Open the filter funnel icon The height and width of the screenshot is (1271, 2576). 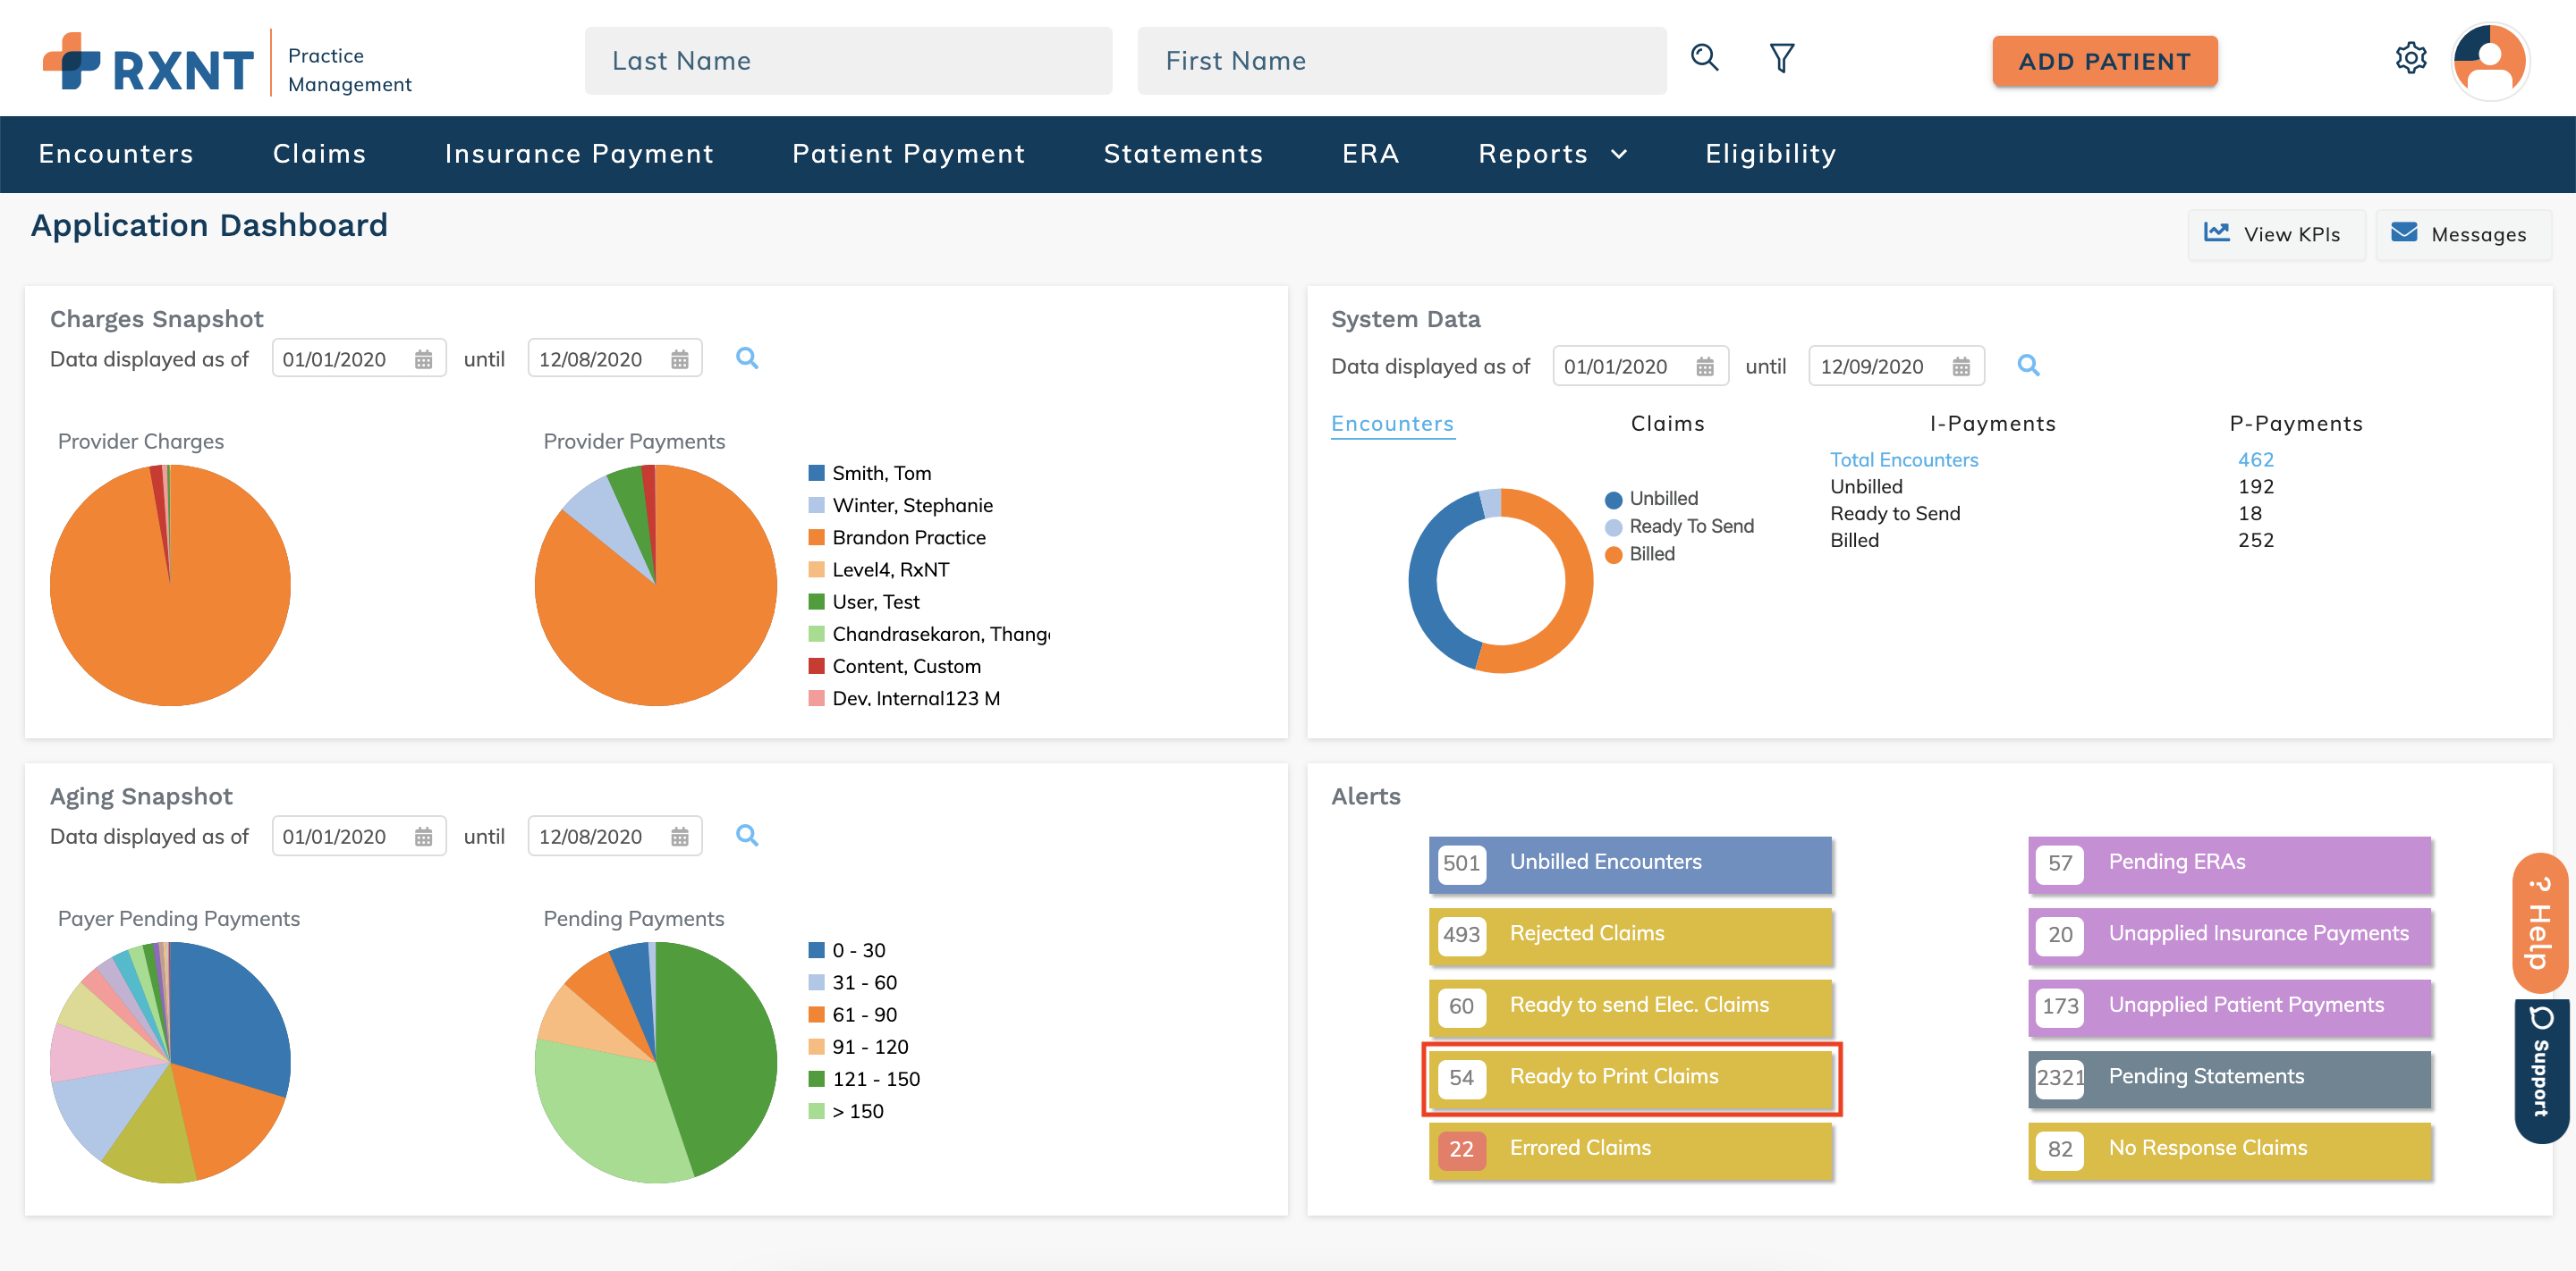click(1781, 58)
